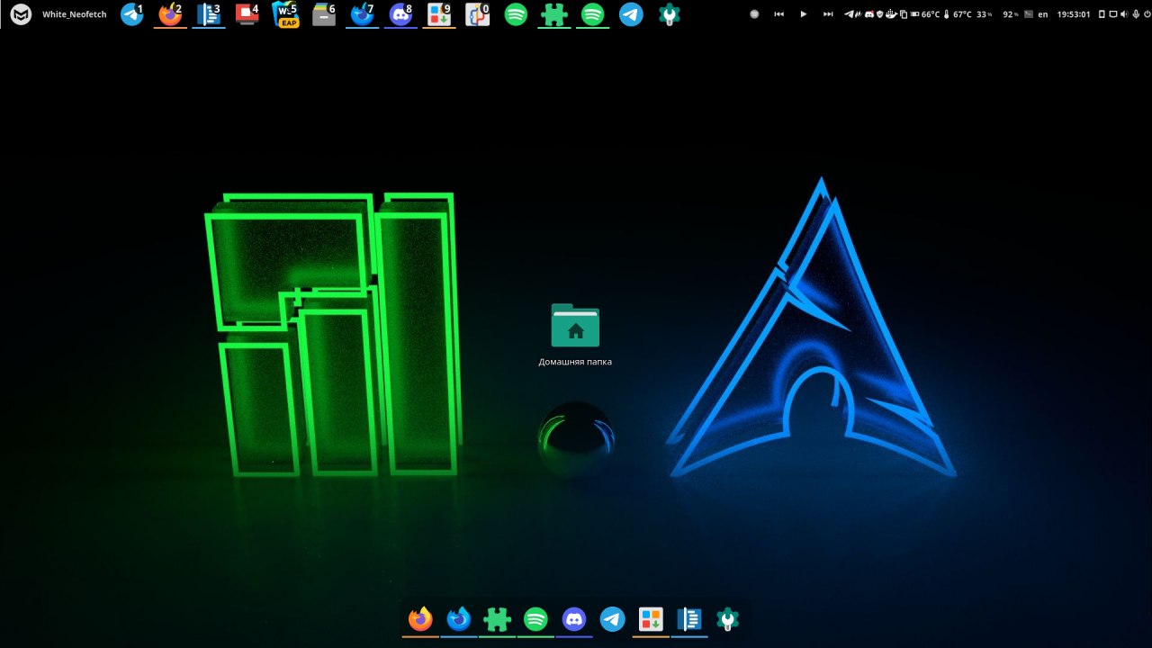1152x648 pixels.
Task: Switch the 'en' keyboard layout indicator
Action: pos(1043,14)
